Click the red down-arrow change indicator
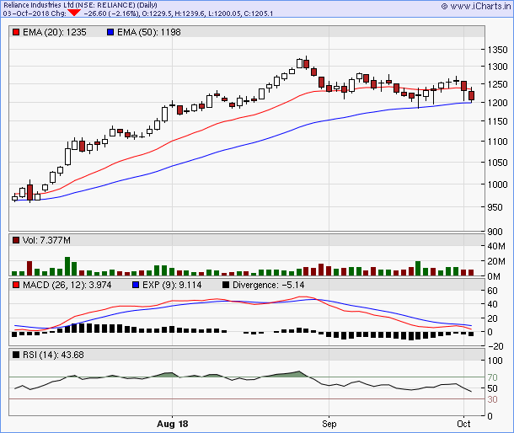The image size is (514, 433). click(x=74, y=13)
